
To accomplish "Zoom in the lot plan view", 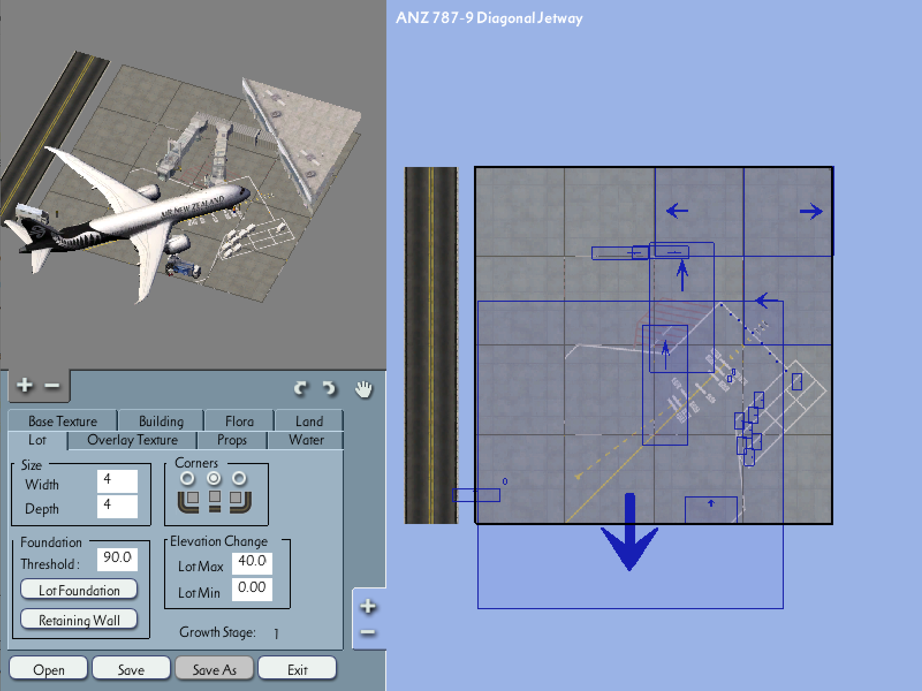I will [x=368, y=606].
